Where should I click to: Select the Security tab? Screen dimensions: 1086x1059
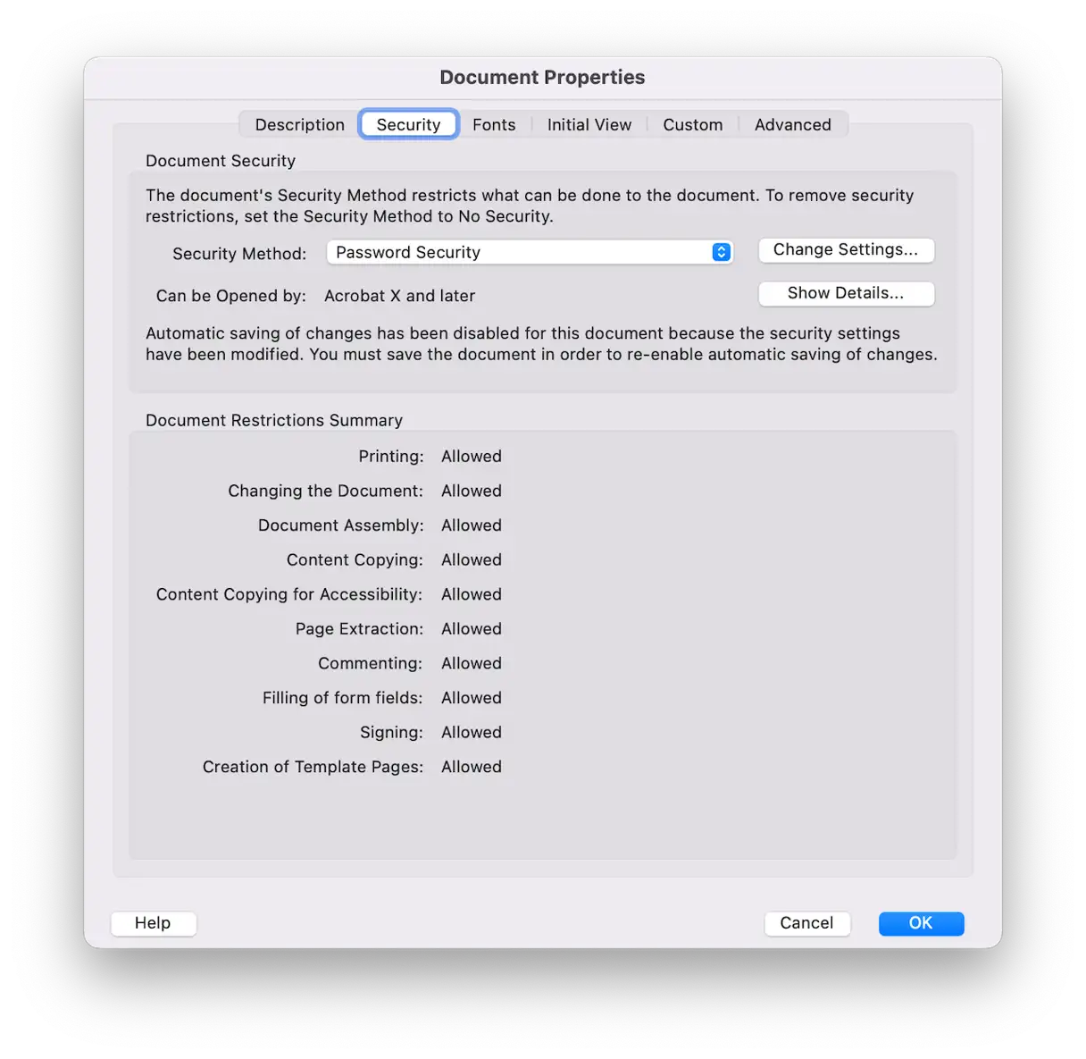pos(408,125)
